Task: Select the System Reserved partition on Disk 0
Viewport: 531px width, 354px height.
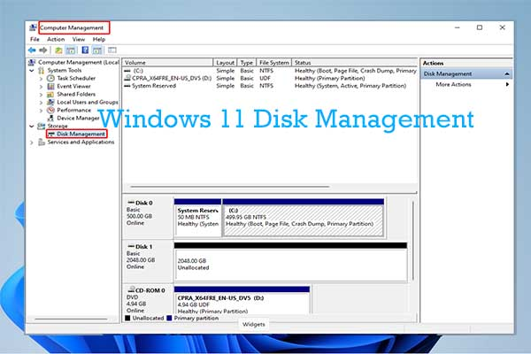Action: pyautogui.click(x=197, y=217)
